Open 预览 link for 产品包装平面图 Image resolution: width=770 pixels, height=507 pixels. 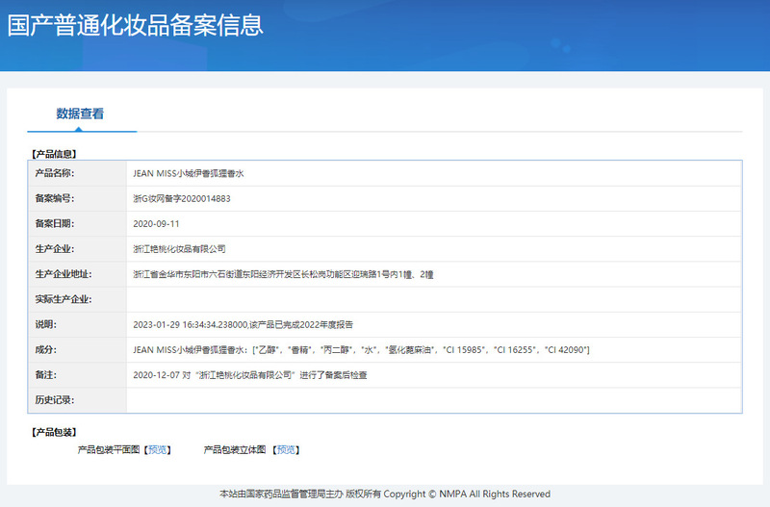coord(159,449)
